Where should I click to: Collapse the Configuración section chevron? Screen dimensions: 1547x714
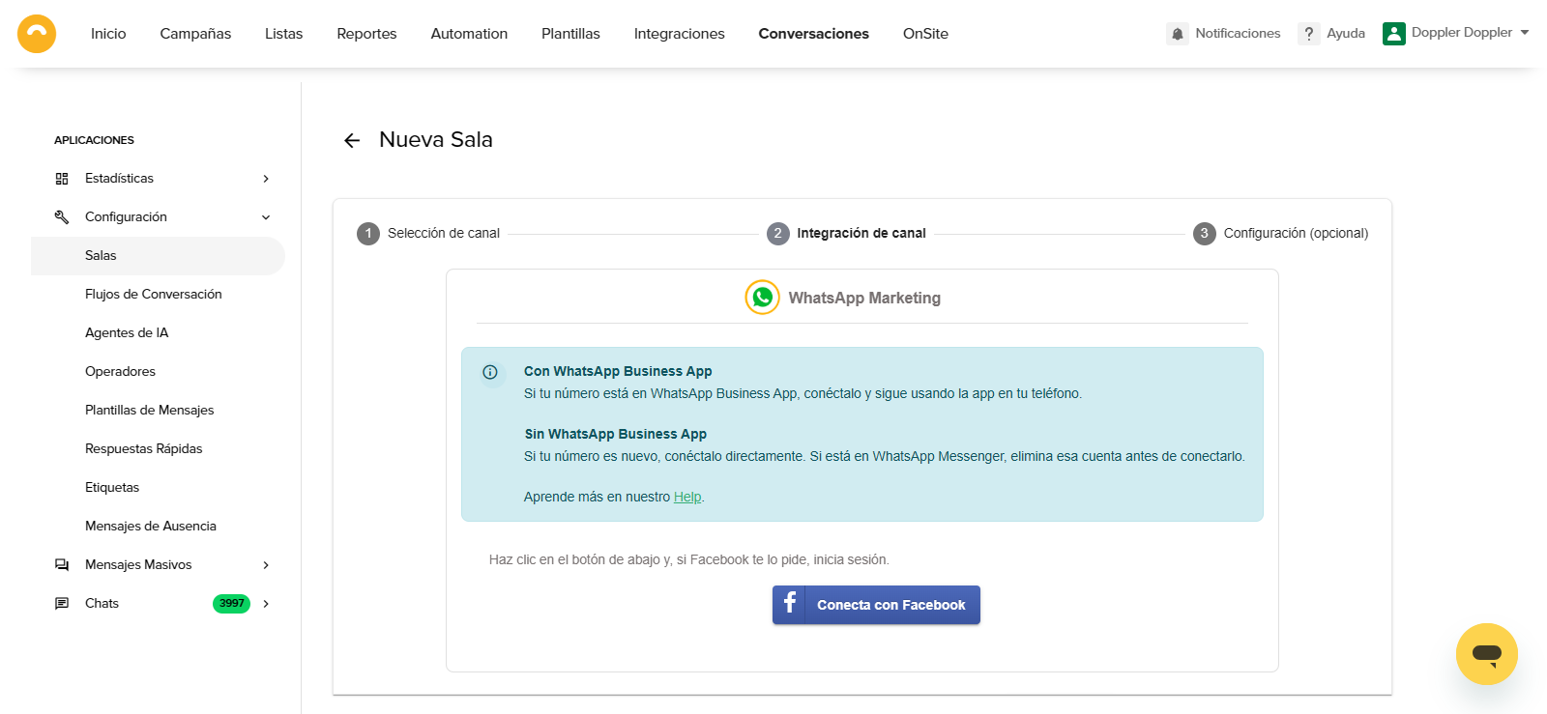(266, 217)
